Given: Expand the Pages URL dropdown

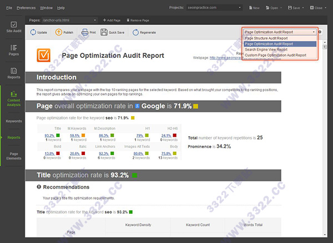Looking at the screenshot, I should click(x=95, y=20).
